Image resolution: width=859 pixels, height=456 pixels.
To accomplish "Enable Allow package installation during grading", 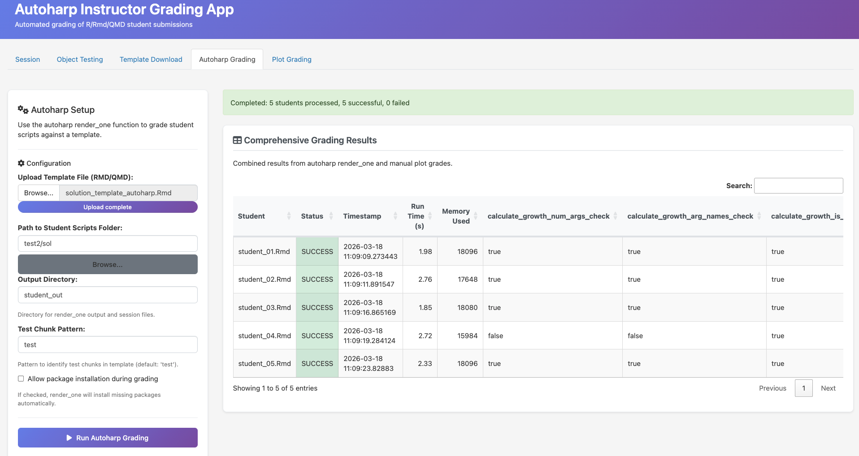I will 21,379.
